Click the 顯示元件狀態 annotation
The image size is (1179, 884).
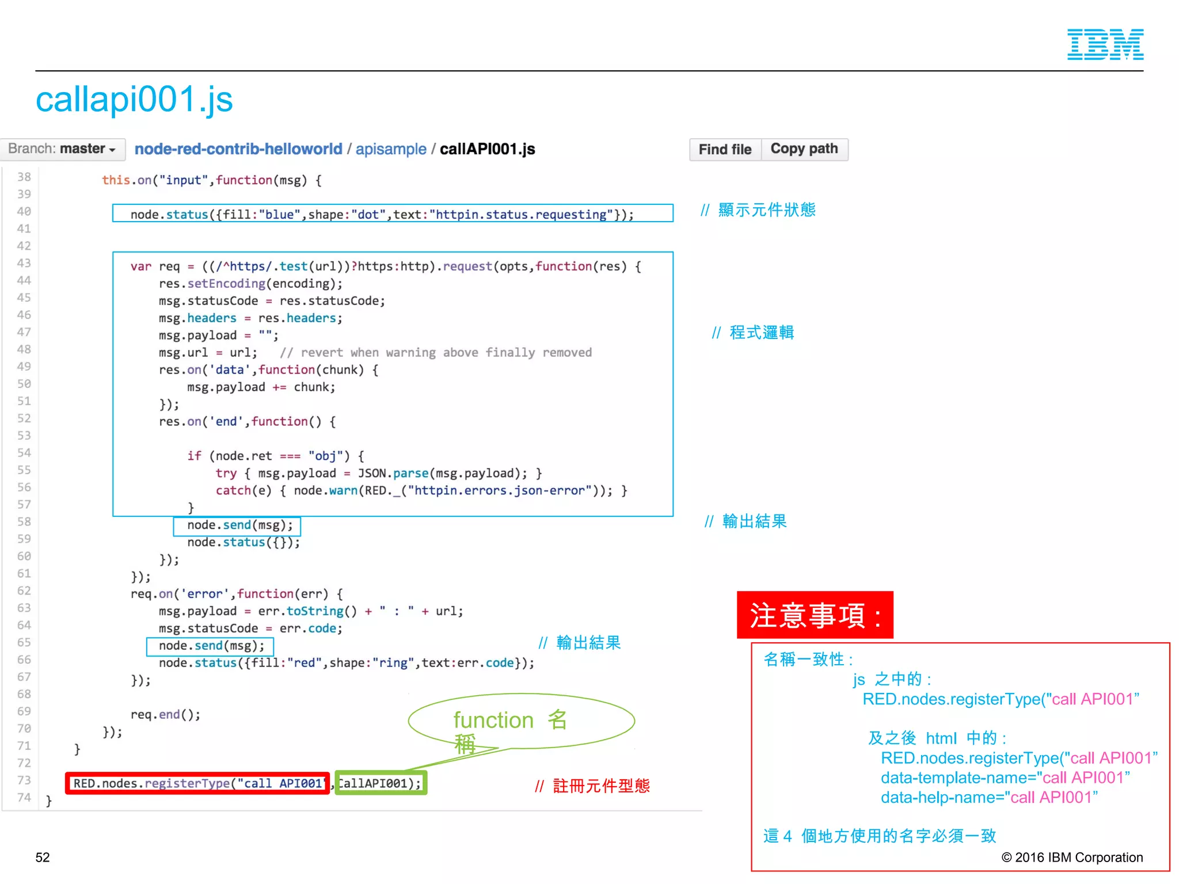[758, 210]
